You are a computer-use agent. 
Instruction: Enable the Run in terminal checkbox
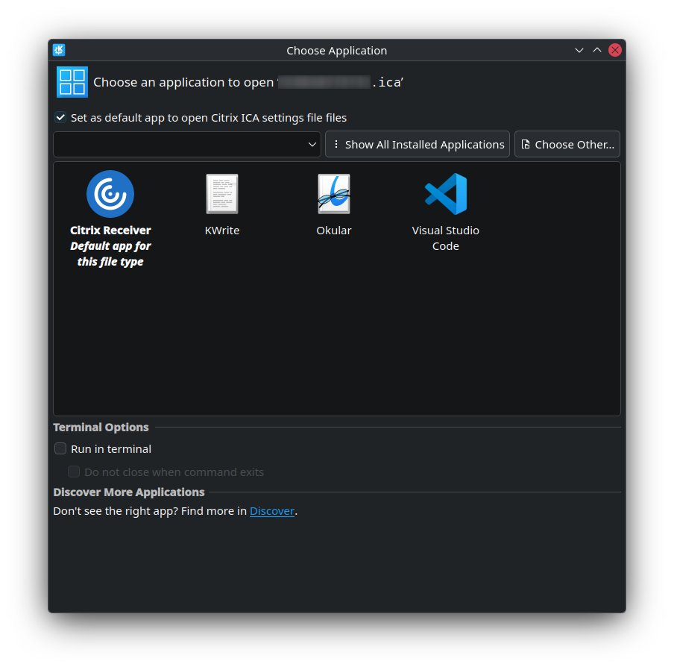pyautogui.click(x=60, y=448)
